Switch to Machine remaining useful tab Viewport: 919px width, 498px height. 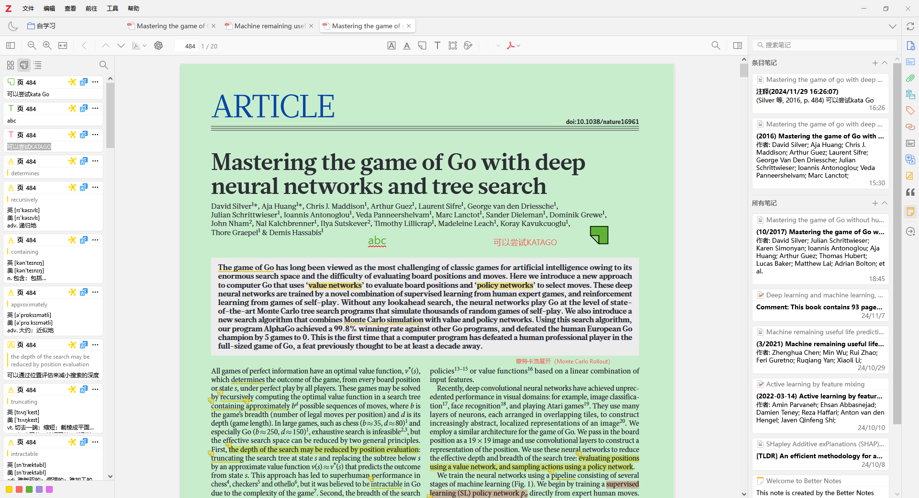(x=270, y=26)
